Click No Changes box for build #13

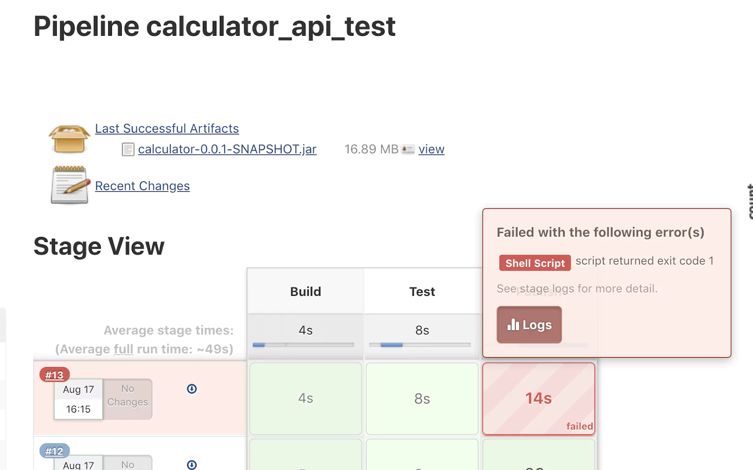click(x=128, y=399)
